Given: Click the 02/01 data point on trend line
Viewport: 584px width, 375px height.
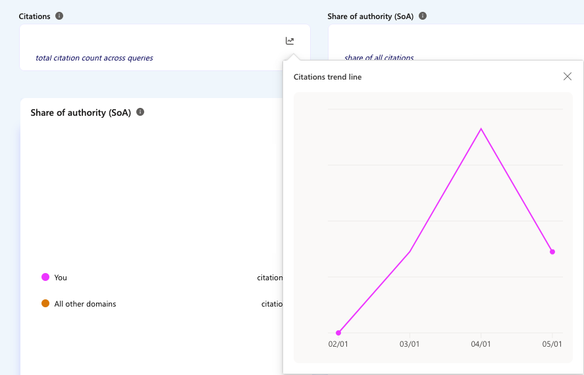Looking at the screenshot, I should pos(338,333).
